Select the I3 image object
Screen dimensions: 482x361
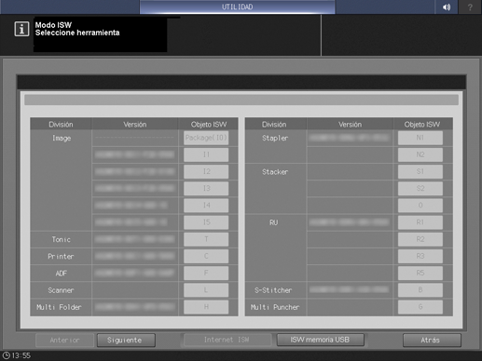tap(206, 188)
